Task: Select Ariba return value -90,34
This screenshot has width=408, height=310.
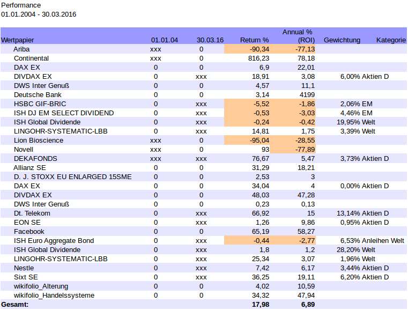Action: (x=259, y=49)
